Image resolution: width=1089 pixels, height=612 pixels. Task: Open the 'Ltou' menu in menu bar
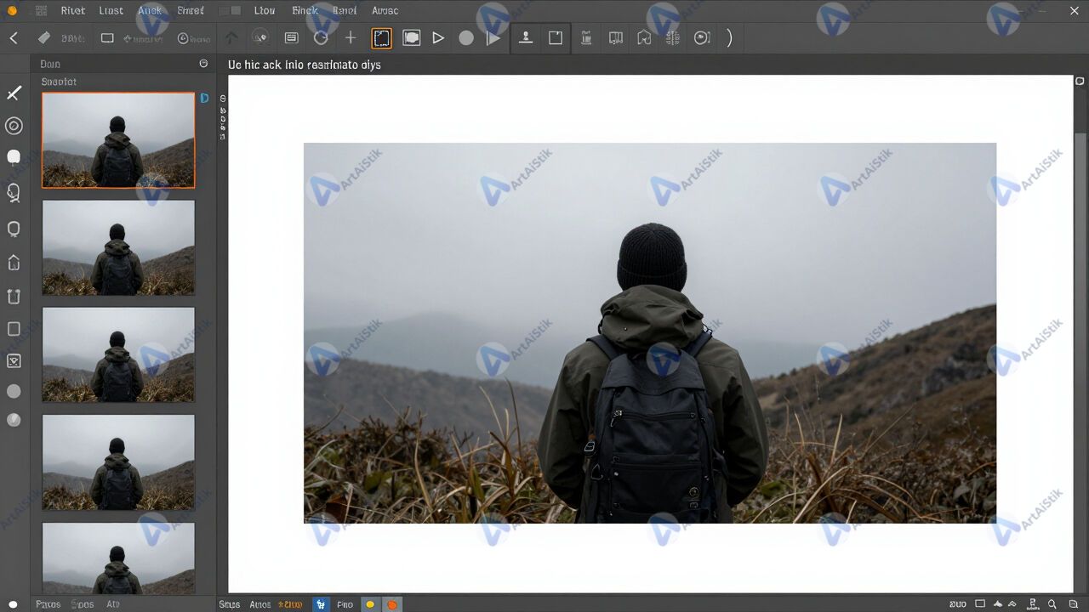265,11
